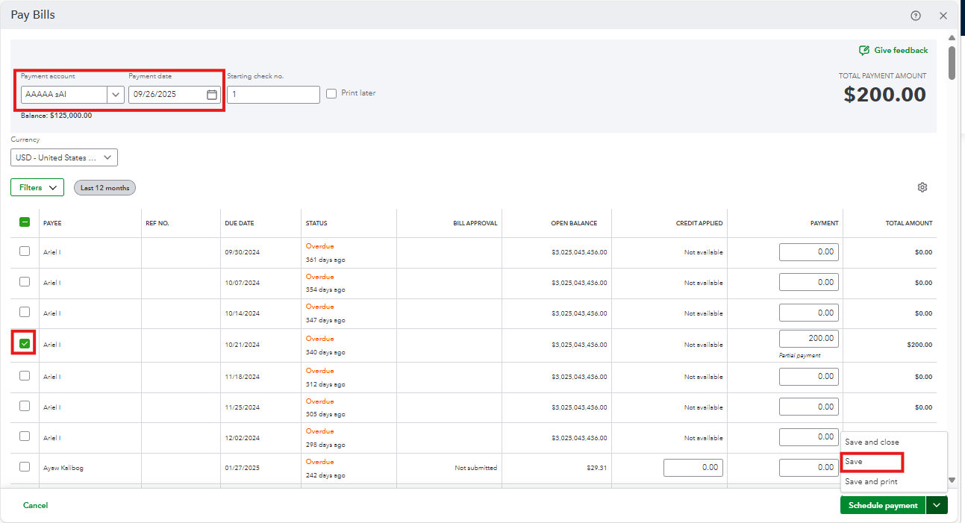Viewport: 965px width, 523px height.
Task: Edit payment amount for 09/30/2024 bill
Action: click(809, 252)
